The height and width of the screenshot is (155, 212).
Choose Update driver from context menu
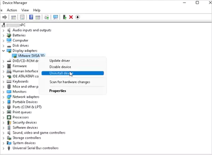tap(72, 61)
